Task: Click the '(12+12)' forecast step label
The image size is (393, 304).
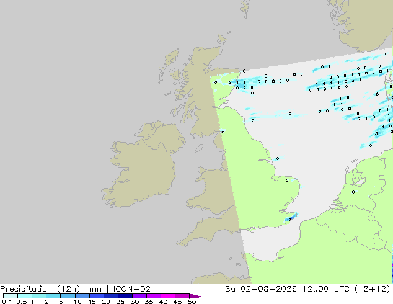Action: [373, 289]
